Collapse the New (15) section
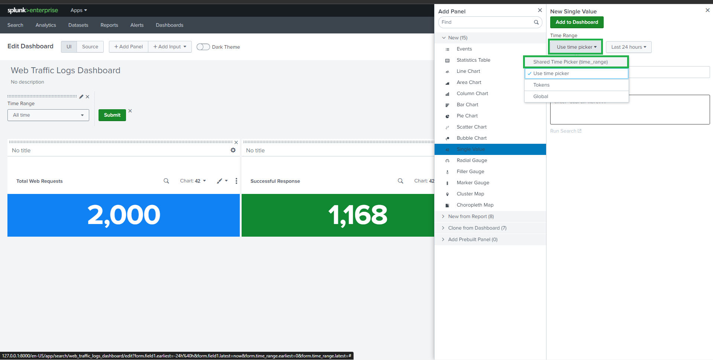Viewport: 713px width, 360px height. 490,38
